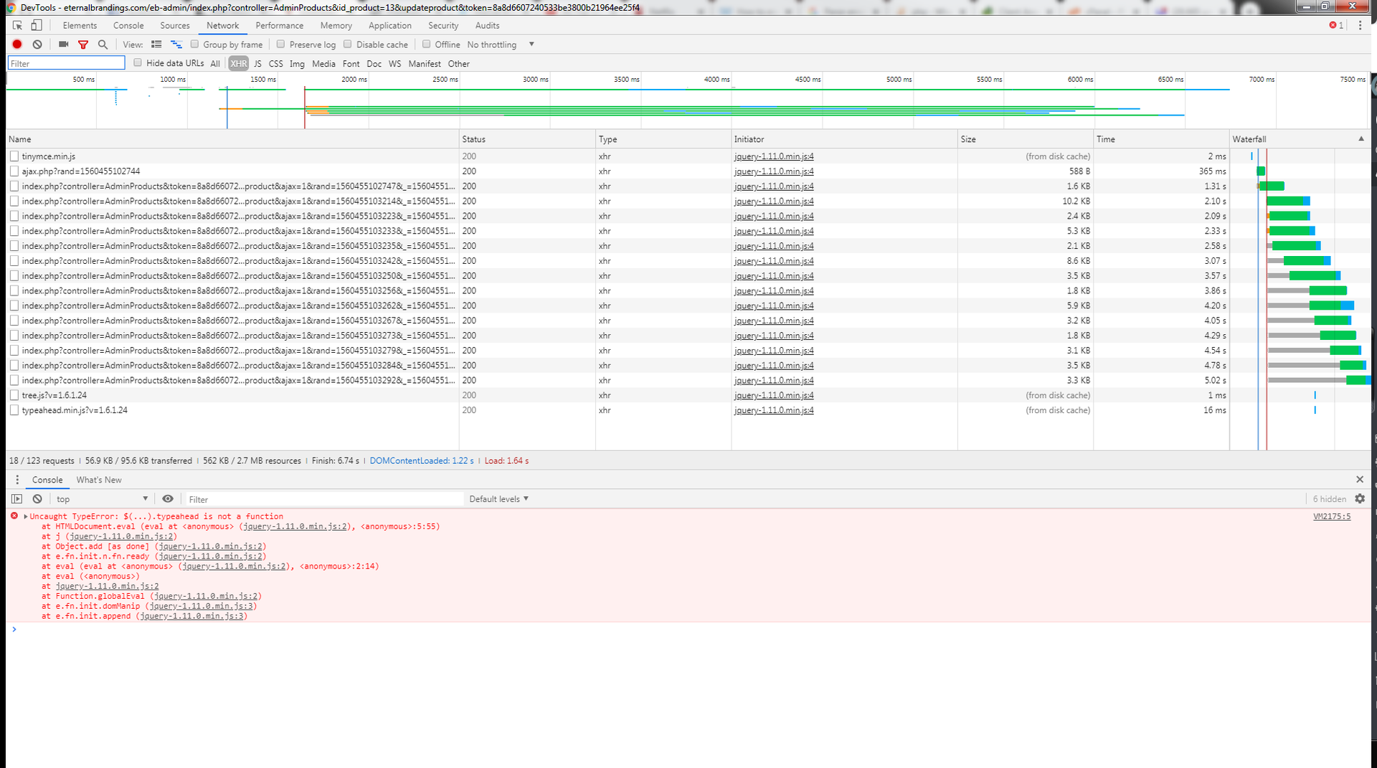
Task: Switch to What's New drawer tab
Action: point(99,480)
